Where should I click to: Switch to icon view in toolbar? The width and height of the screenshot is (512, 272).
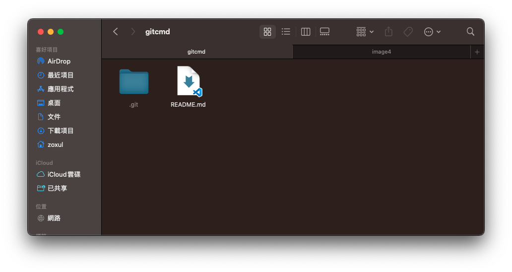267,32
